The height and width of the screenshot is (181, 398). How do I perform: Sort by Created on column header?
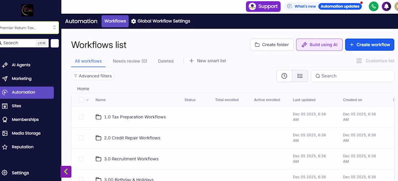pos(352,100)
